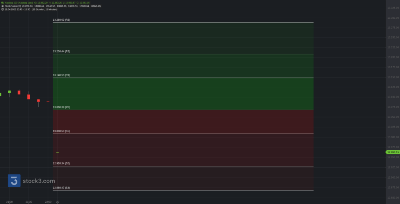The width and height of the screenshot is (400, 204).
Task: Click the 13.148,58 (R1) line label
Action: pyautogui.click(x=61, y=75)
